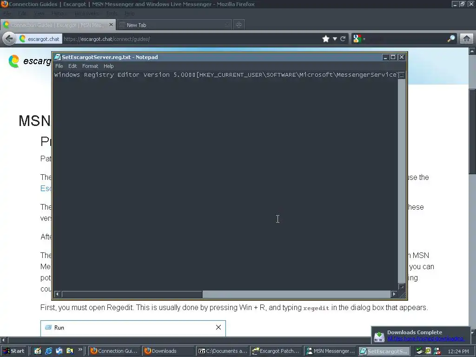Click the MSN Messenger tray icon
The height and width of the screenshot is (357, 476).
[437, 351]
